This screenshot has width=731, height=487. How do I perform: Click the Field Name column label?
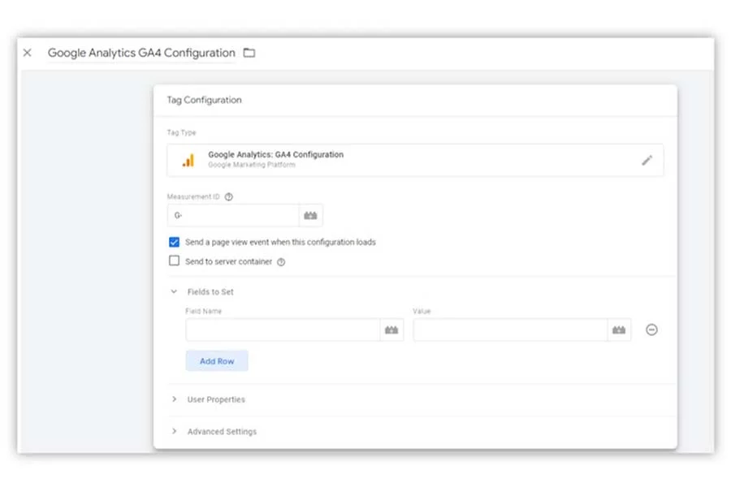[x=203, y=312]
